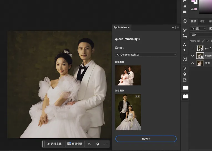Open the Character panel icon

(x=185, y=44)
